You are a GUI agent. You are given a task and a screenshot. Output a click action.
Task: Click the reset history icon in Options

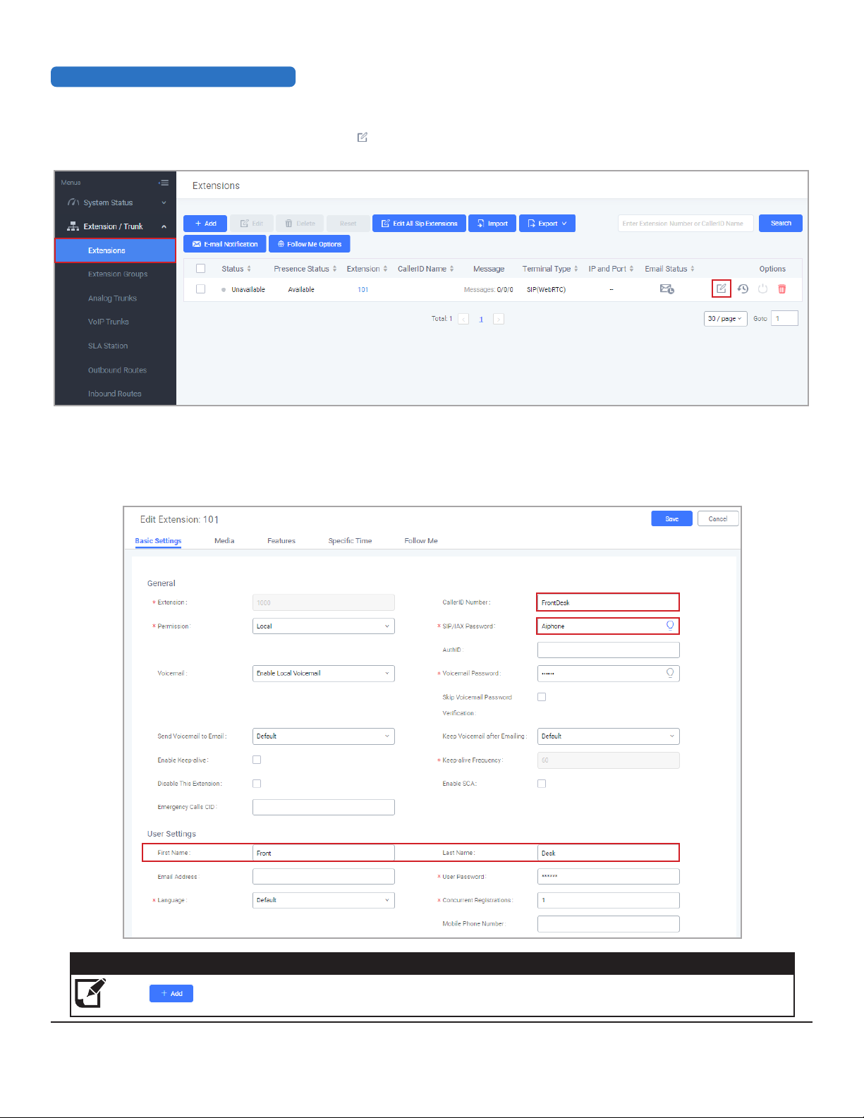(x=743, y=289)
